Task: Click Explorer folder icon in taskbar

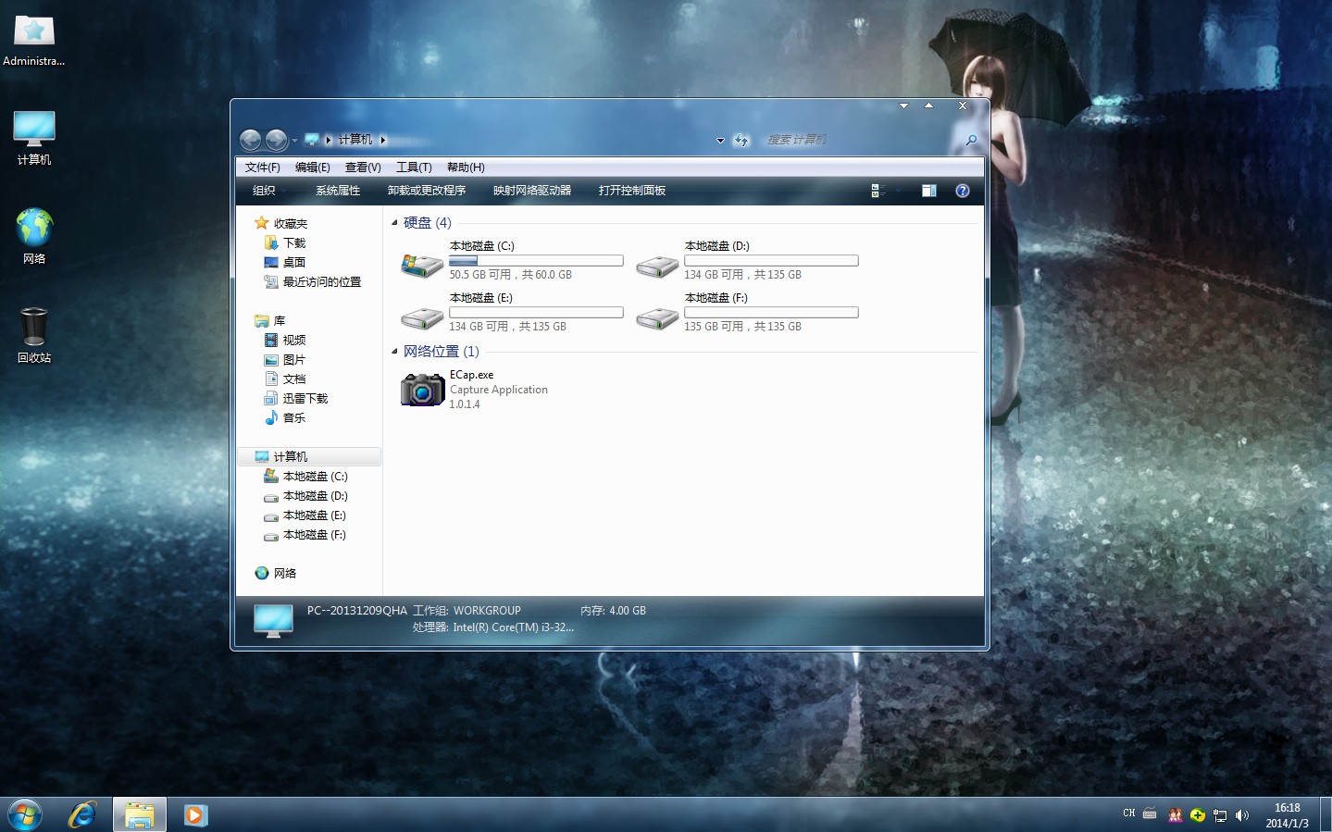Action: 140,814
